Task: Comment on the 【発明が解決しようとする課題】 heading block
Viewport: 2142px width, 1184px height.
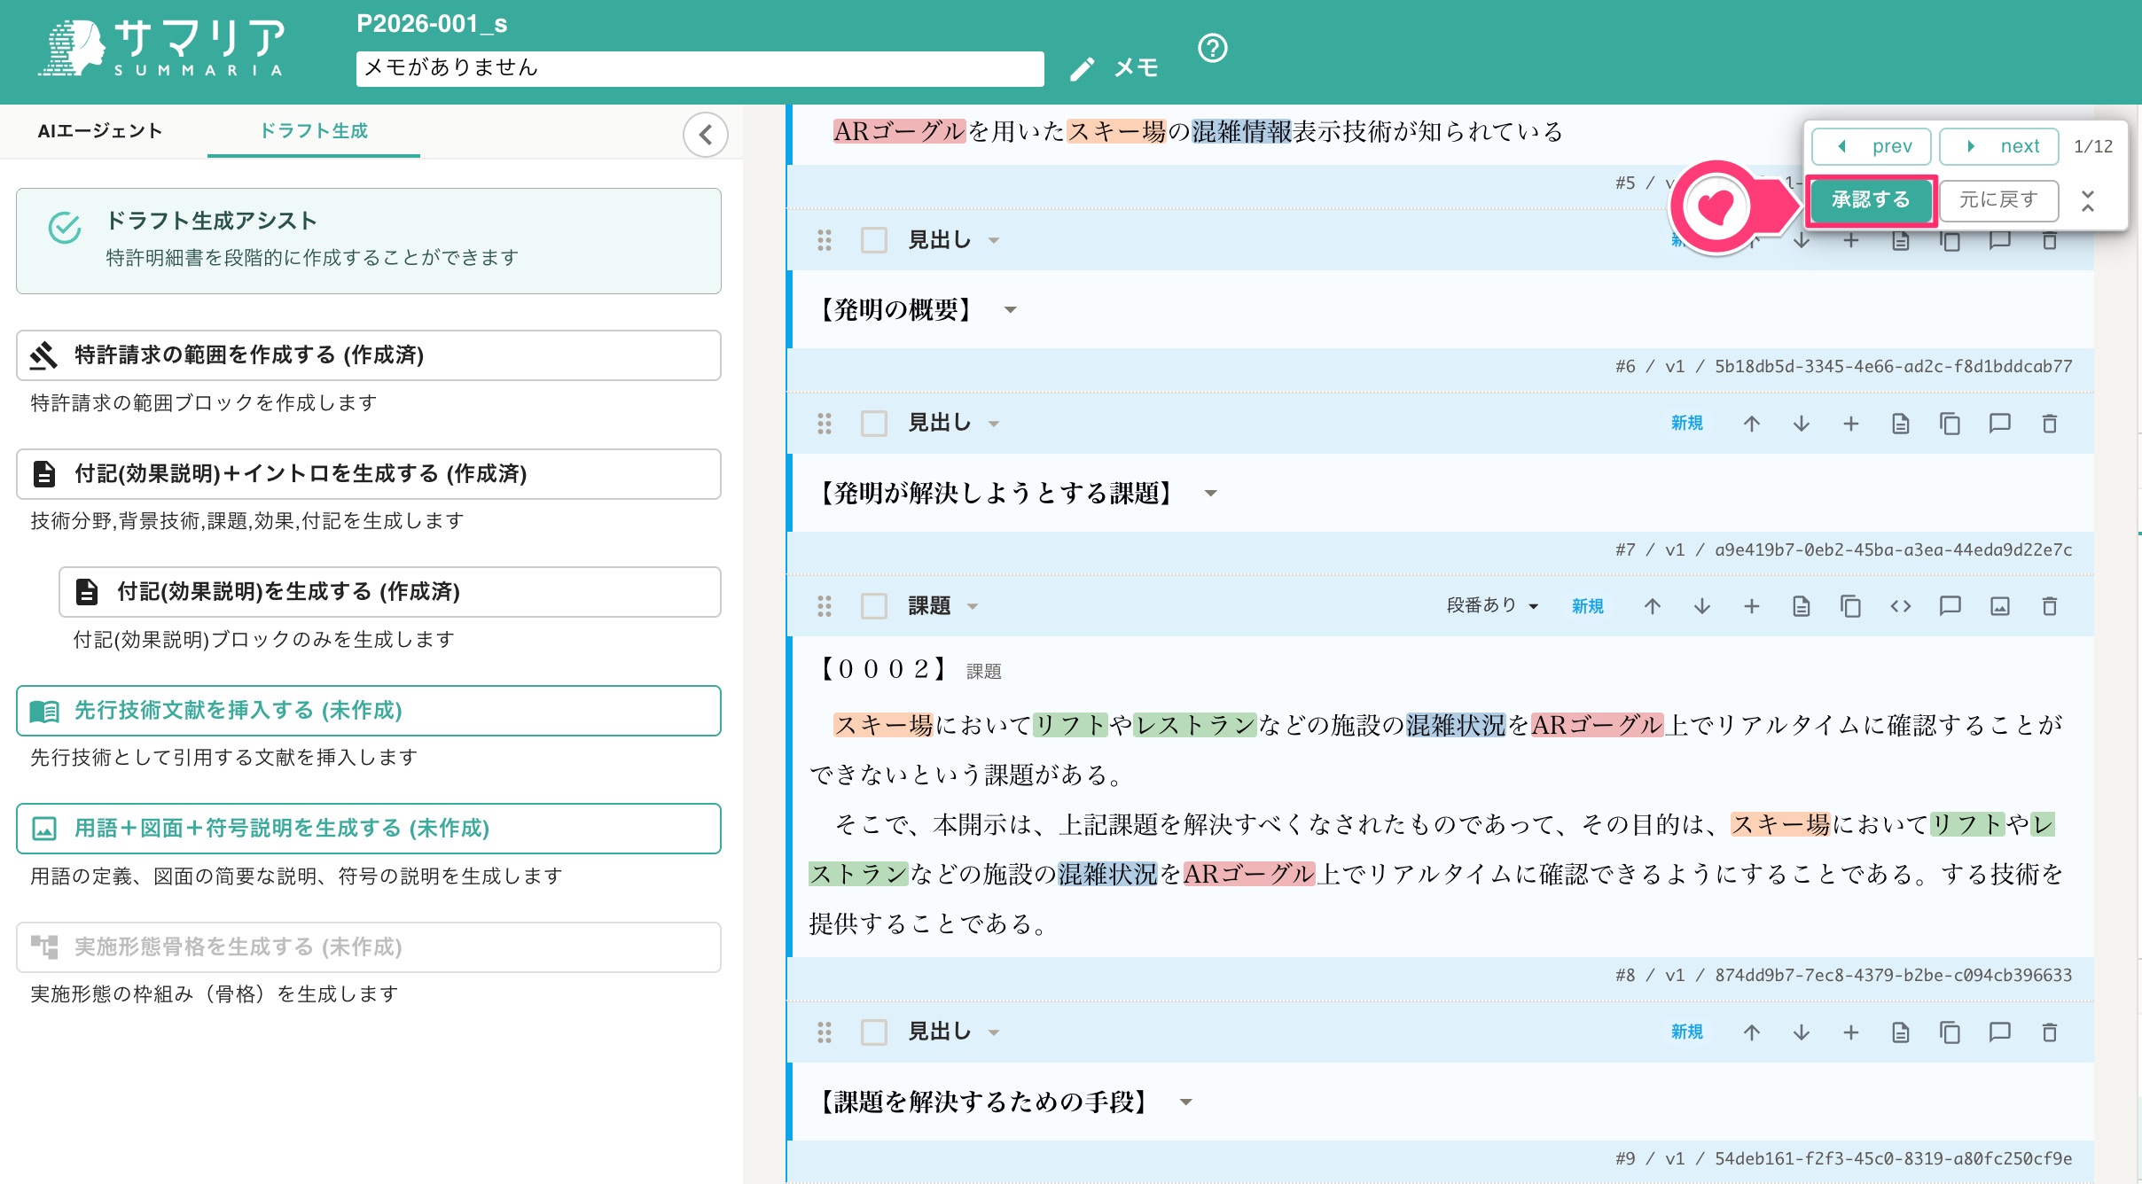Action: 2000,424
